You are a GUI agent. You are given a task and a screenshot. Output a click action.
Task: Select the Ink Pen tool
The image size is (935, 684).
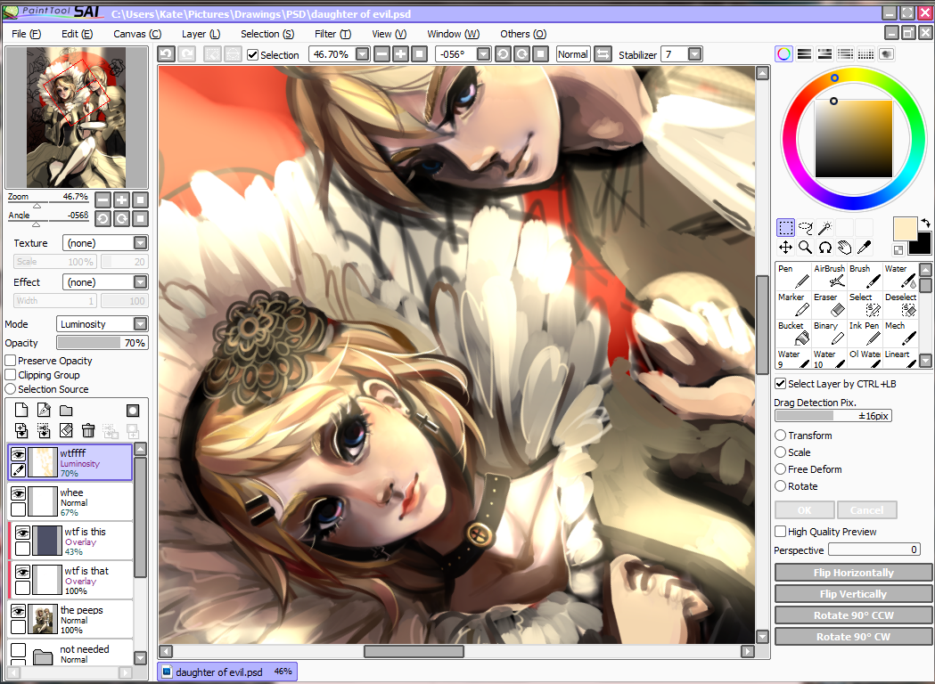point(865,333)
